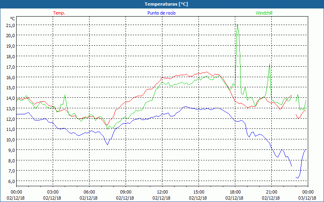Image resolution: width=324 pixels, height=202 pixels.
Task: Click the 14,0 y-axis value
Action: (x=11, y=98)
